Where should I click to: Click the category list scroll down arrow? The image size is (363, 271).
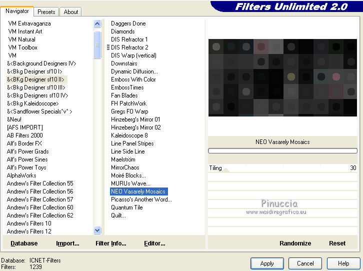[97, 230]
